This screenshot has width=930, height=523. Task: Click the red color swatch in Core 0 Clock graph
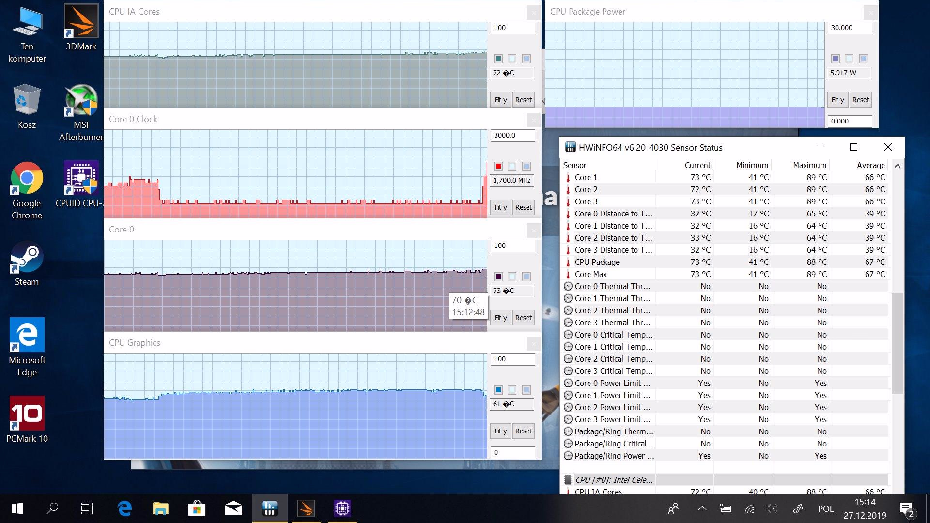coord(498,166)
